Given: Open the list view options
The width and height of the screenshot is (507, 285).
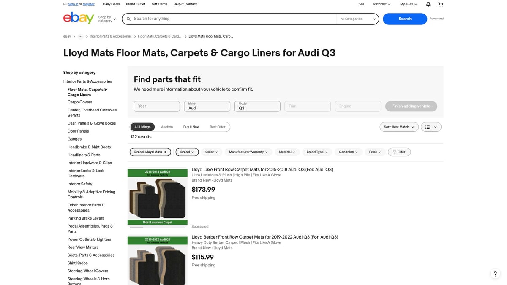Looking at the screenshot, I should pyautogui.click(x=431, y=127).
